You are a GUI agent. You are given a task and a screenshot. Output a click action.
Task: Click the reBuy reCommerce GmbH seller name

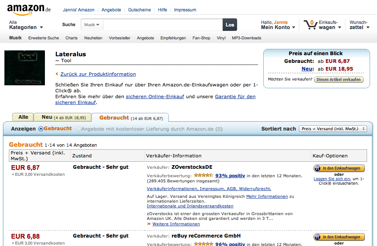(x=206, y=236)
